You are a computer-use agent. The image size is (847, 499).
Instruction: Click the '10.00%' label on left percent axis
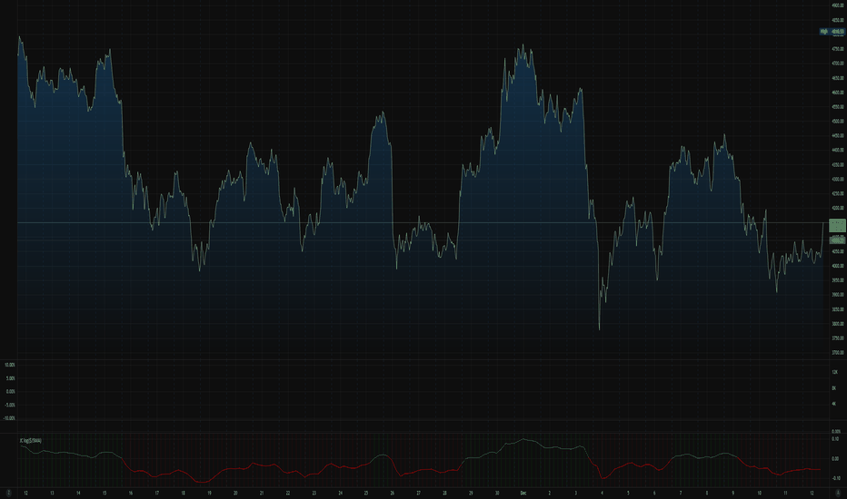(x=10, y=366)
